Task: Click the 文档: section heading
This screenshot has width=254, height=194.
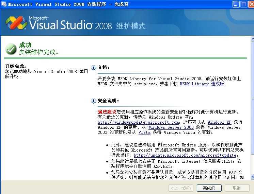Action: pyautogui.click(x=104, y=67)
